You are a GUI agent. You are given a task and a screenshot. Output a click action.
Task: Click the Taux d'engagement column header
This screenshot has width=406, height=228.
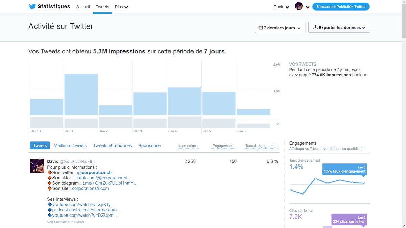point(261,146)
